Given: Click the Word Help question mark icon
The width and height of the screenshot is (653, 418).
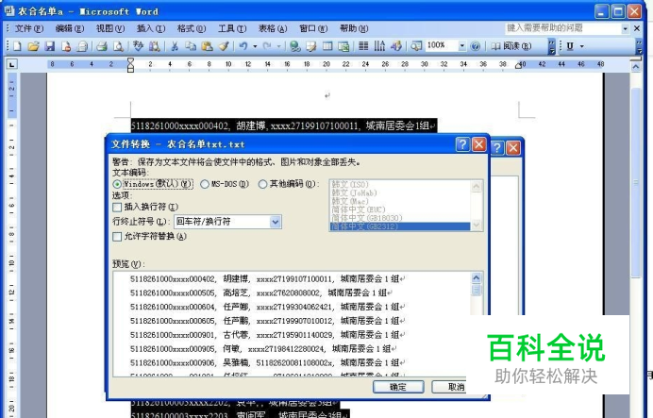Looking at the screenshot, I should tap(476, 46).
